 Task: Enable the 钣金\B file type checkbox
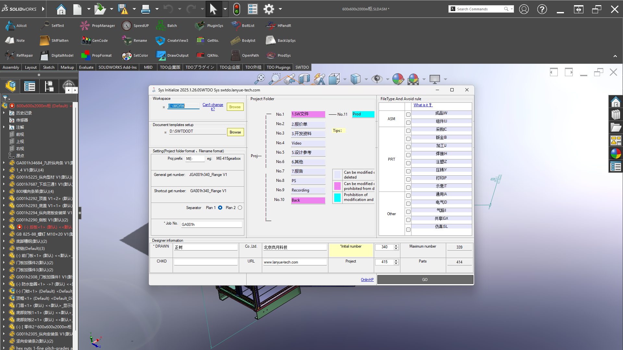[x=408, y=139]
